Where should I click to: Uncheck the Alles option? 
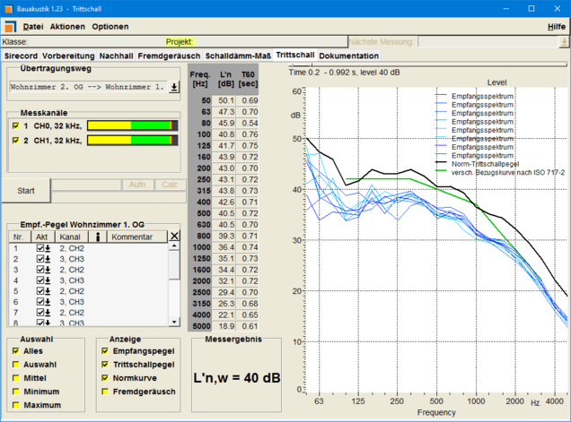click(15, 350)
